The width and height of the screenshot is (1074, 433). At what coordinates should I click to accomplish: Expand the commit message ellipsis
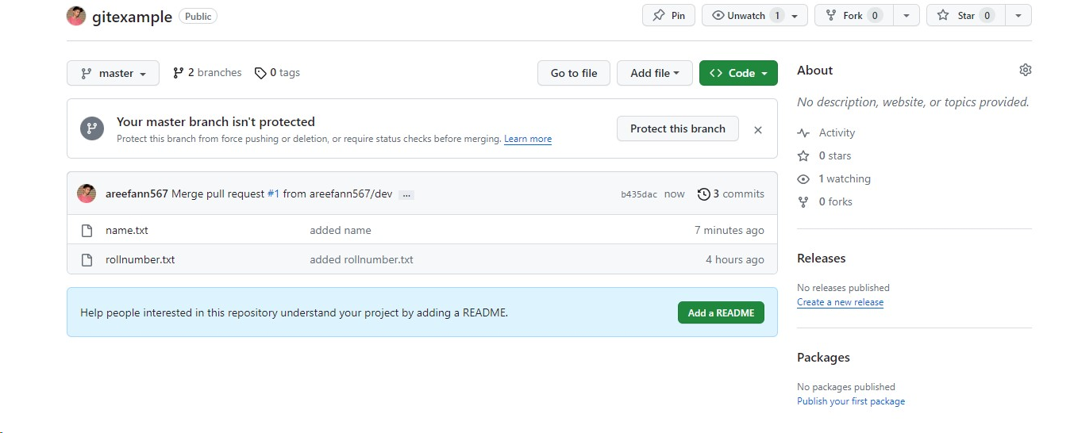coord(406,194)
